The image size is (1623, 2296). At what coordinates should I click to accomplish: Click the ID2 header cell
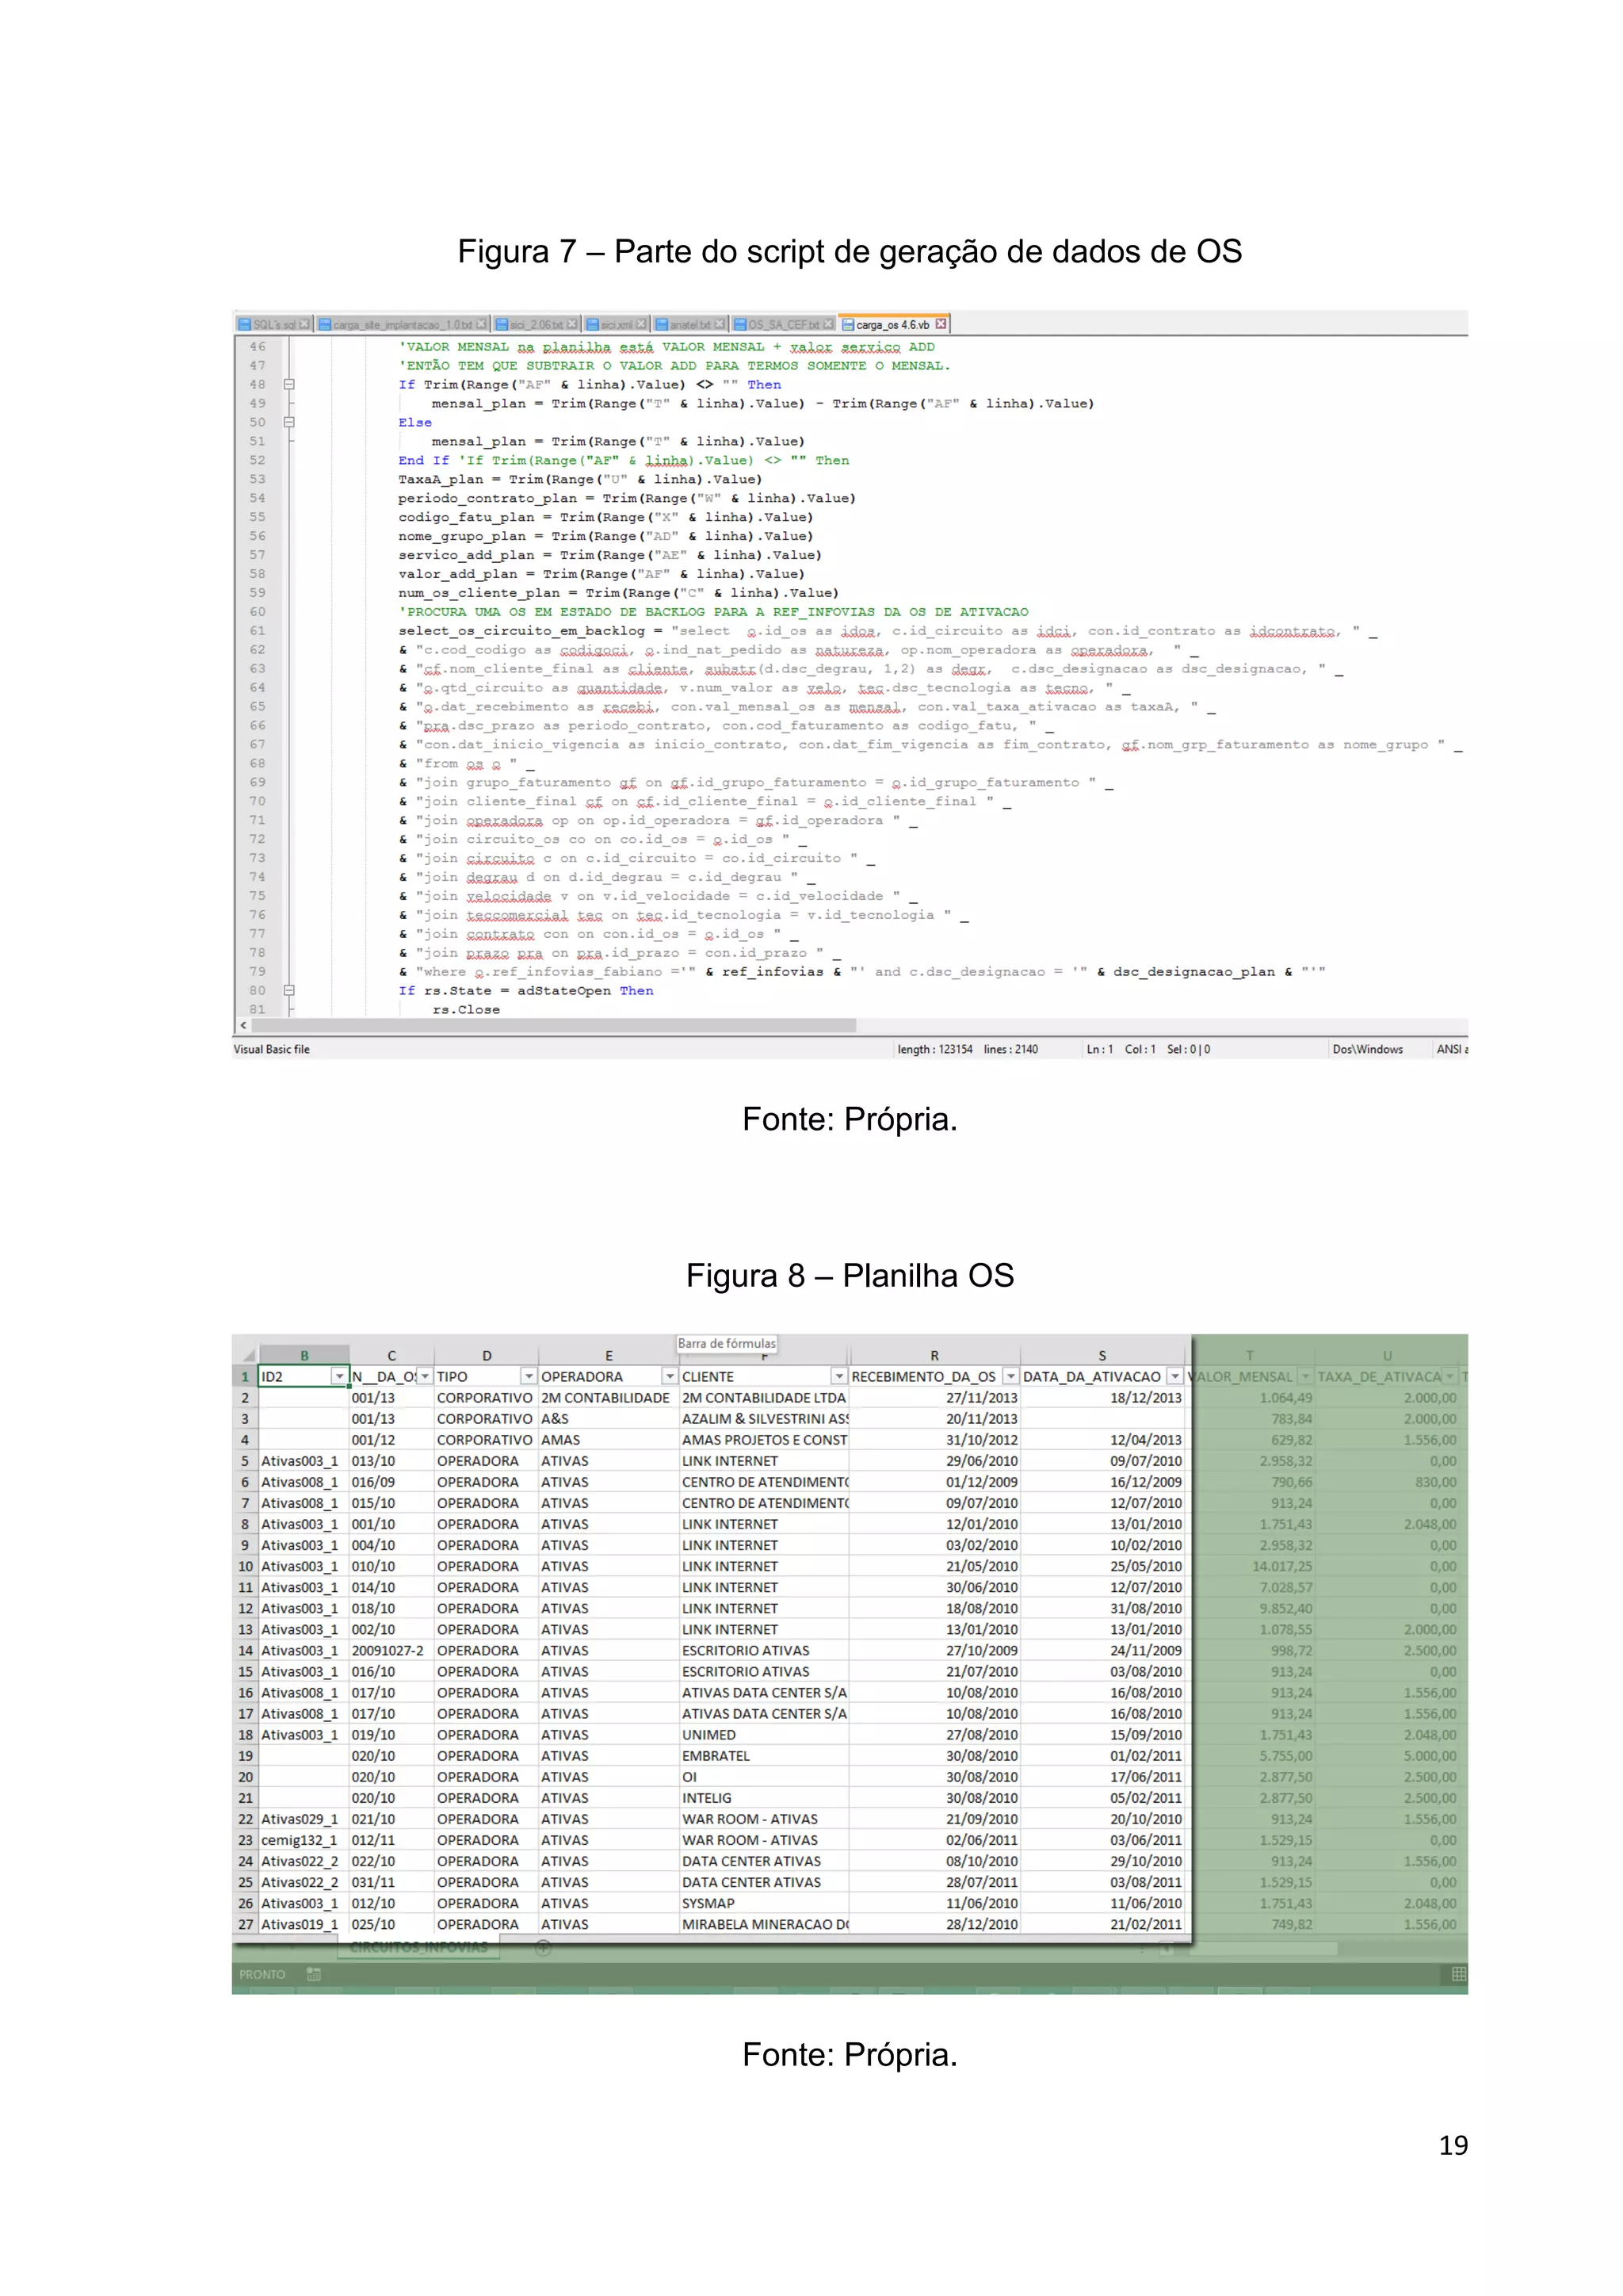[304, 1377]
